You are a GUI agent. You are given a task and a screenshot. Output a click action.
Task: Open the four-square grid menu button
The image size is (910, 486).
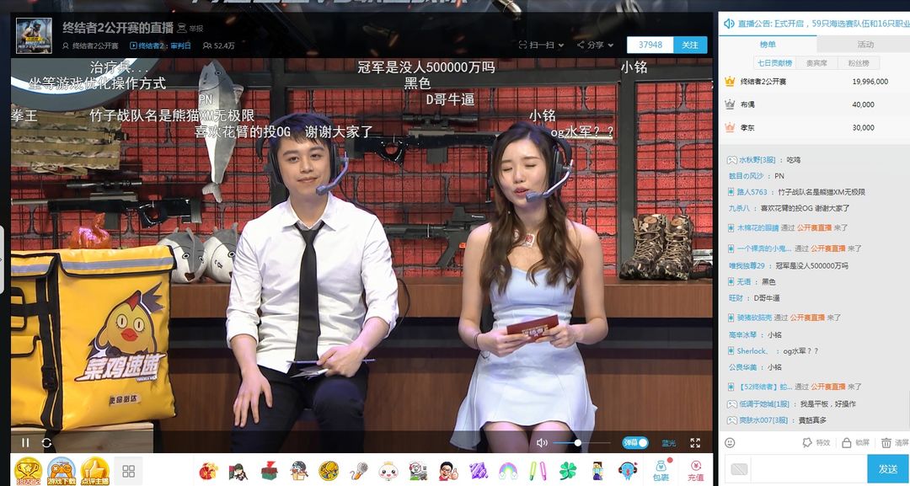(128, 471)
